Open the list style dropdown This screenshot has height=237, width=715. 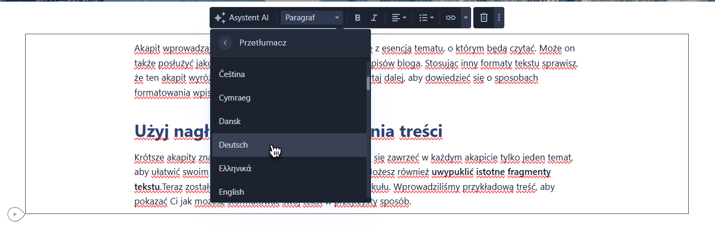point(426,18)
